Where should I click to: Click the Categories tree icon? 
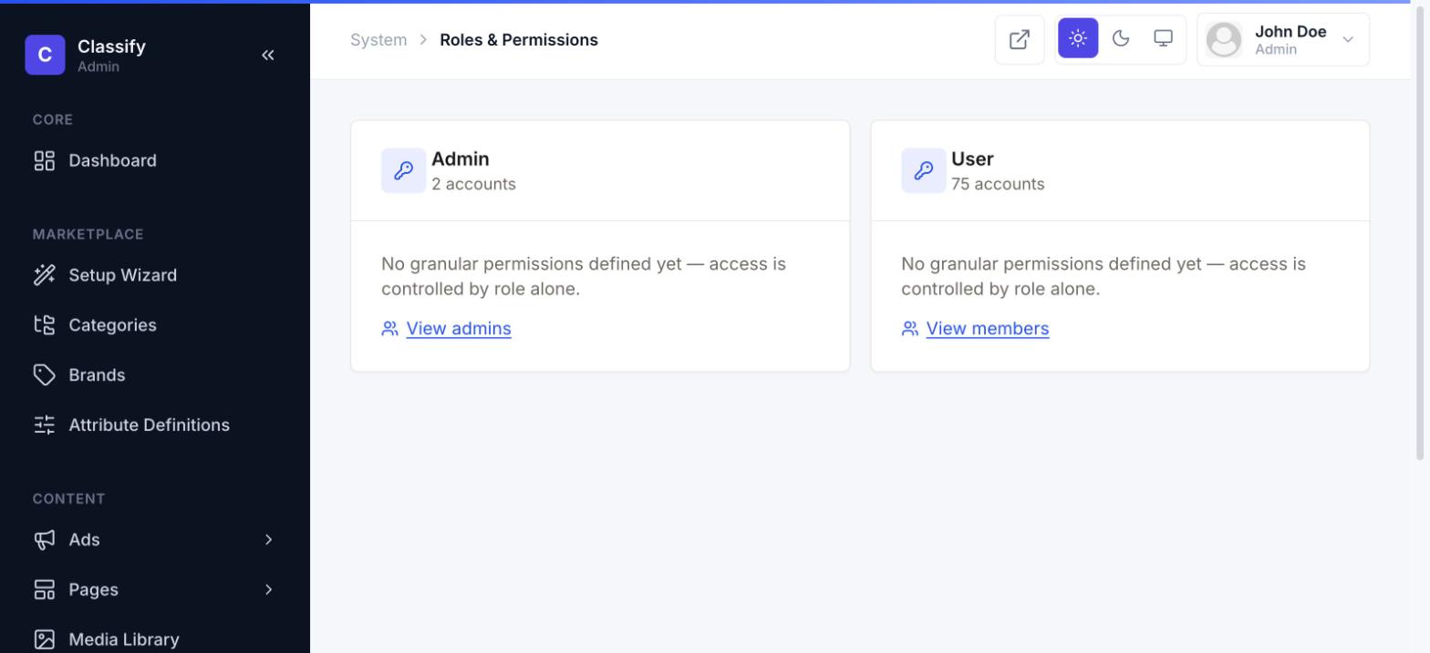click(45, 325)
